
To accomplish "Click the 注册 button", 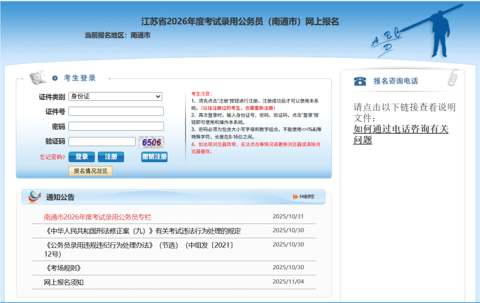I will coord(110,157).
